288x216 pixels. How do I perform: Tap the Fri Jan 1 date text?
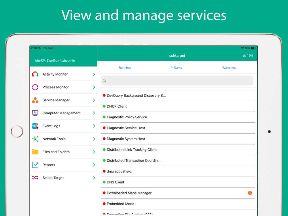(x=48, y=48)
